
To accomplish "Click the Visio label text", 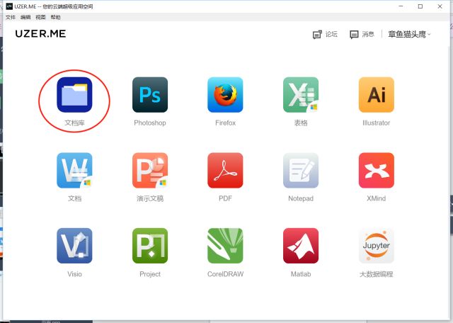I will click(x=74, y=274).
